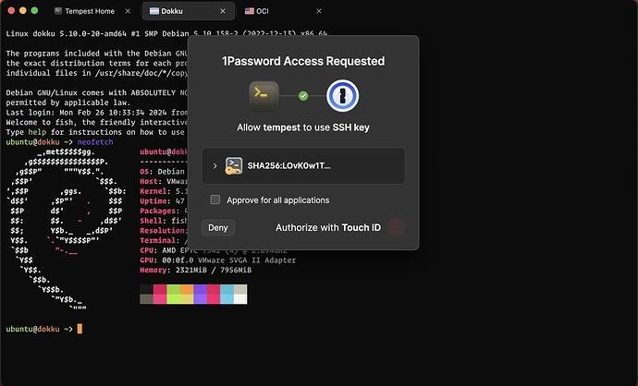Click the Debian ASCII swirl logo

coord(67,230)
